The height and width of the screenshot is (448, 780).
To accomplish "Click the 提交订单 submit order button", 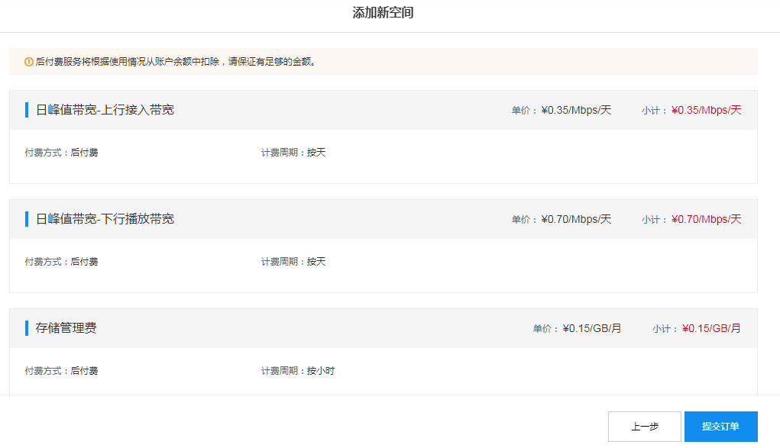I will (x=721, y=426).
